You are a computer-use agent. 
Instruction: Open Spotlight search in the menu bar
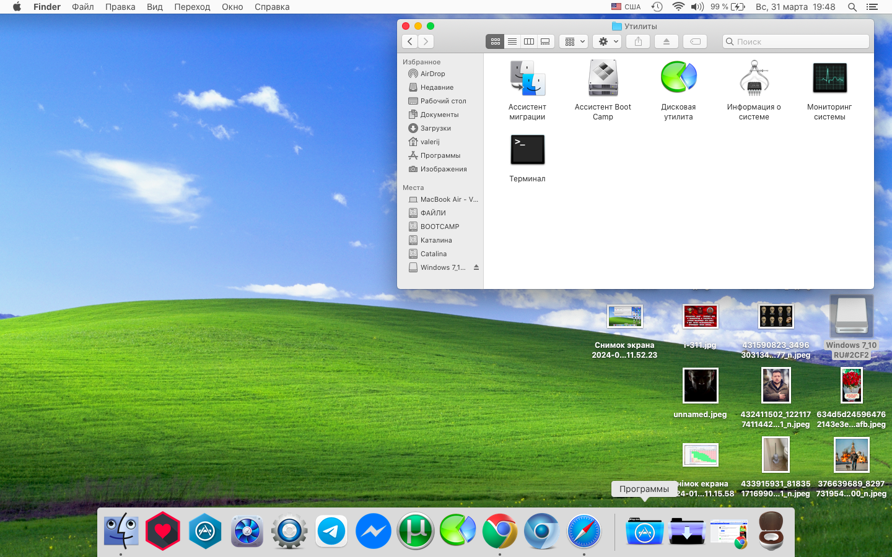[852, 7]
